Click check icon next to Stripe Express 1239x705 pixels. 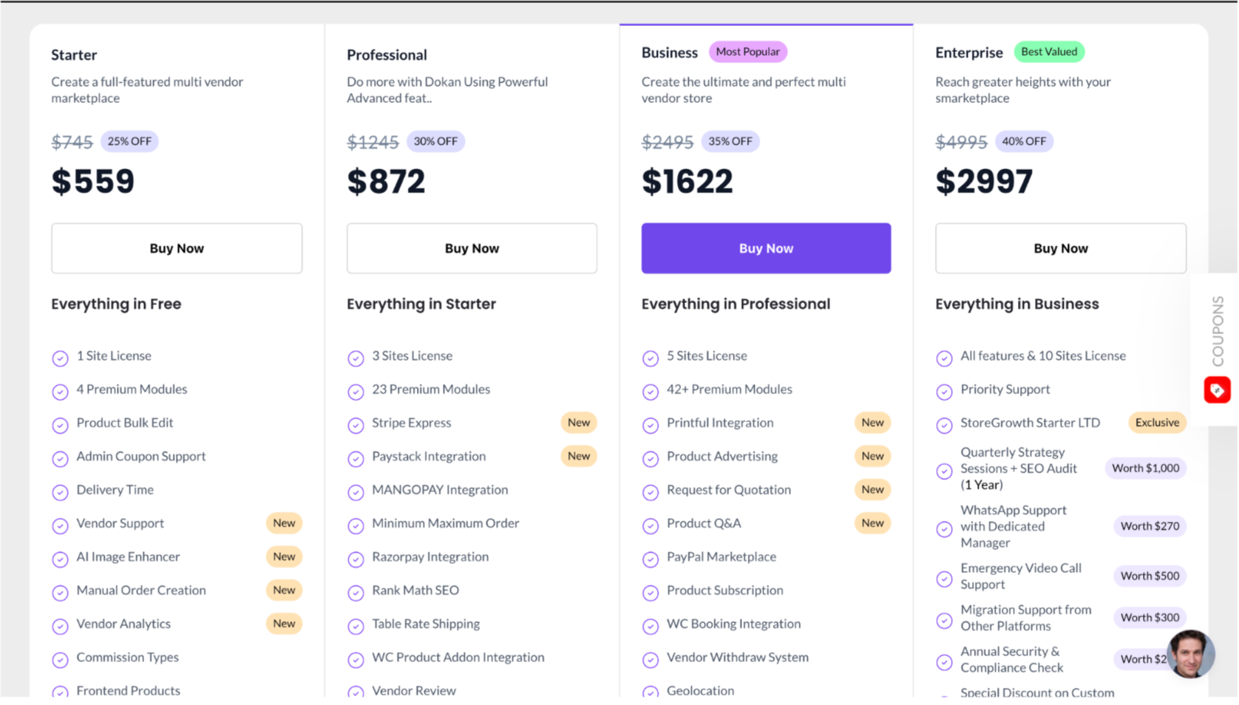356,426
